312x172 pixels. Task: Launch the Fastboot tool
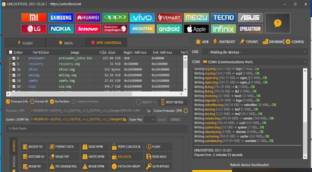(224, 42)
